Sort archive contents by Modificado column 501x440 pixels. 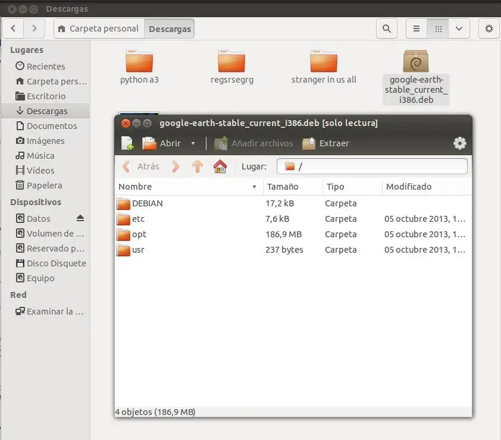click(427, 187)
